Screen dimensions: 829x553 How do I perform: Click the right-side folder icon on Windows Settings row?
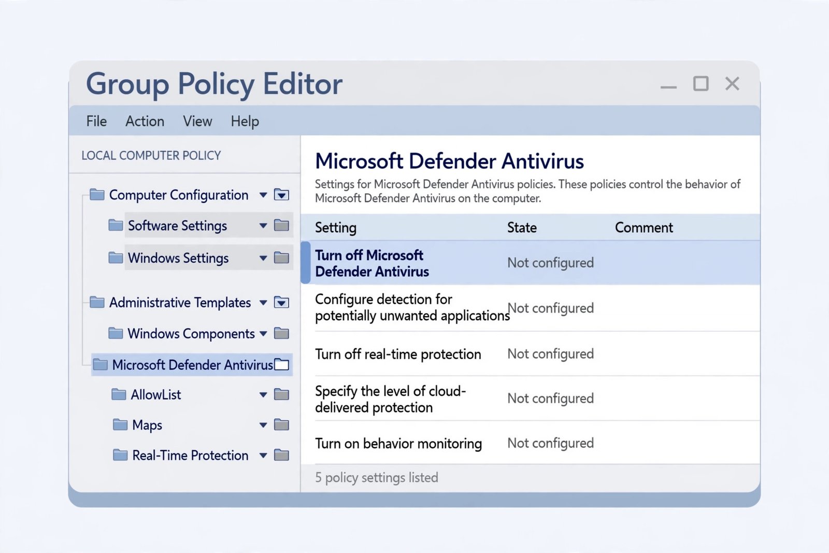coord(281,258)
